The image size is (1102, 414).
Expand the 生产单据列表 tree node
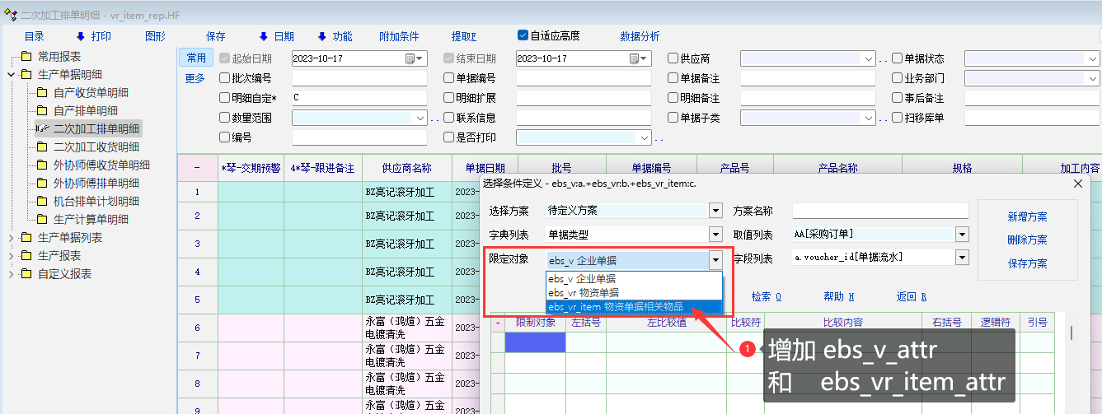click(x=11, y=238)
